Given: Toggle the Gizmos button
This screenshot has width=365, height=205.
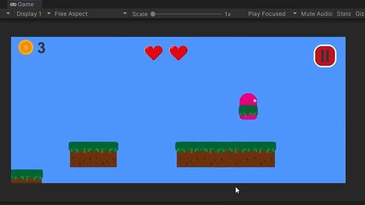Looking at the screenshot, I should (x=360, y=14).
